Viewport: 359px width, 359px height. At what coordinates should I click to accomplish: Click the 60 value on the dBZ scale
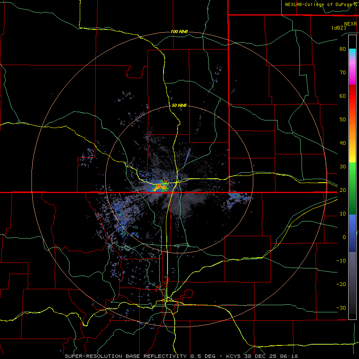coord(343,96)
